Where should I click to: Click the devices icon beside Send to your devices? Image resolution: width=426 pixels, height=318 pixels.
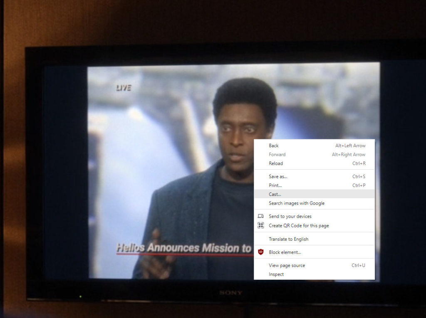tap(261, 216)
